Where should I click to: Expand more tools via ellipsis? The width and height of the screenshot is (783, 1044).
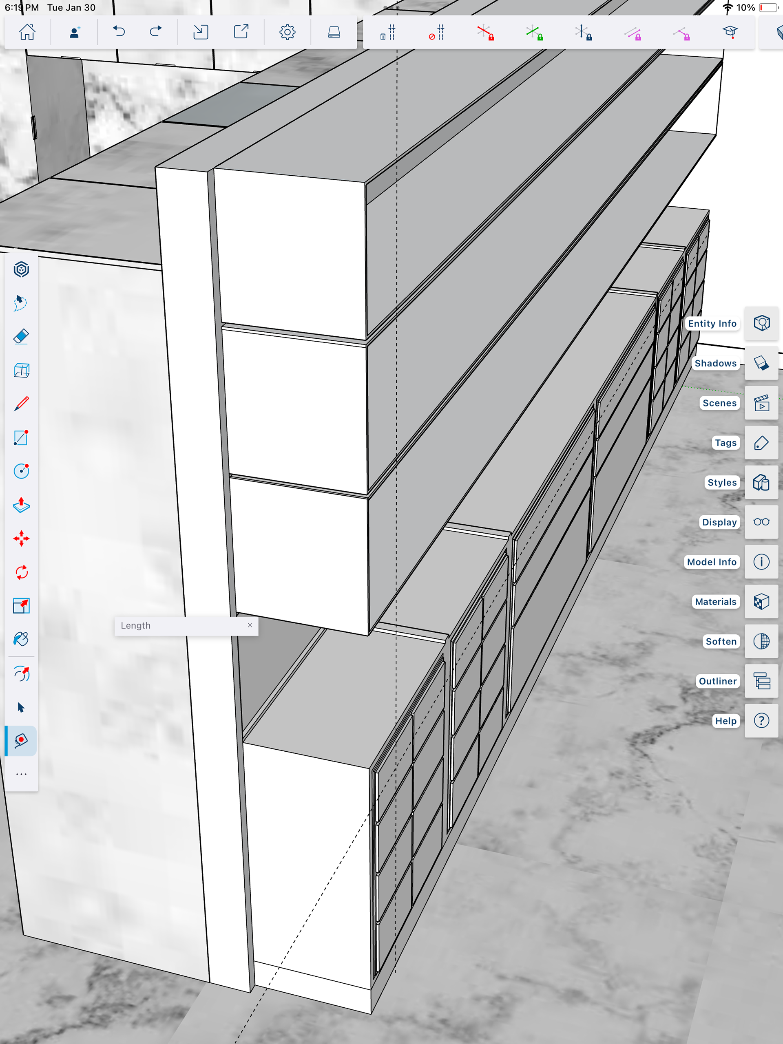click(x=21, y=775)
